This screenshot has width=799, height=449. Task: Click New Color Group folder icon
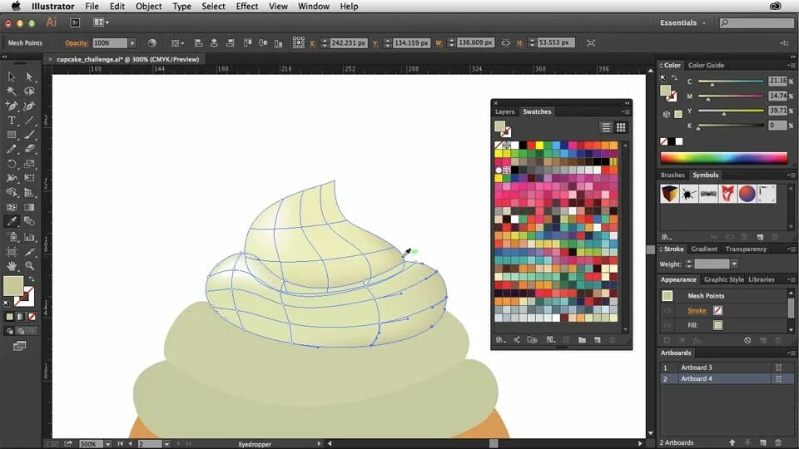tap(582, 339)
